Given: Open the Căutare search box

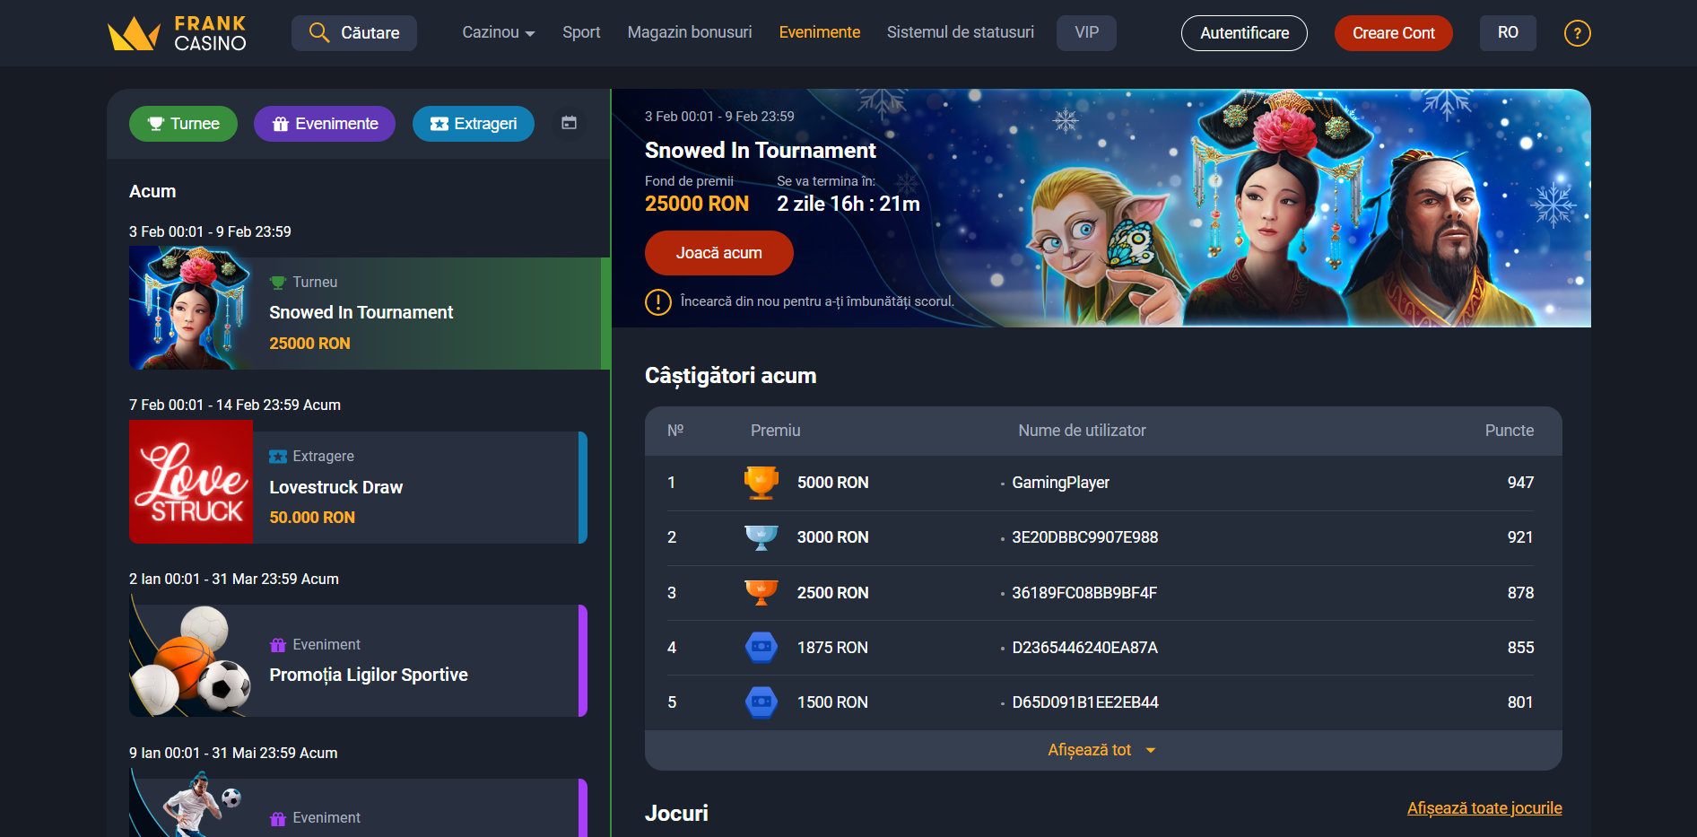Looking at the screenshot, I should click(x=354, y=33).
